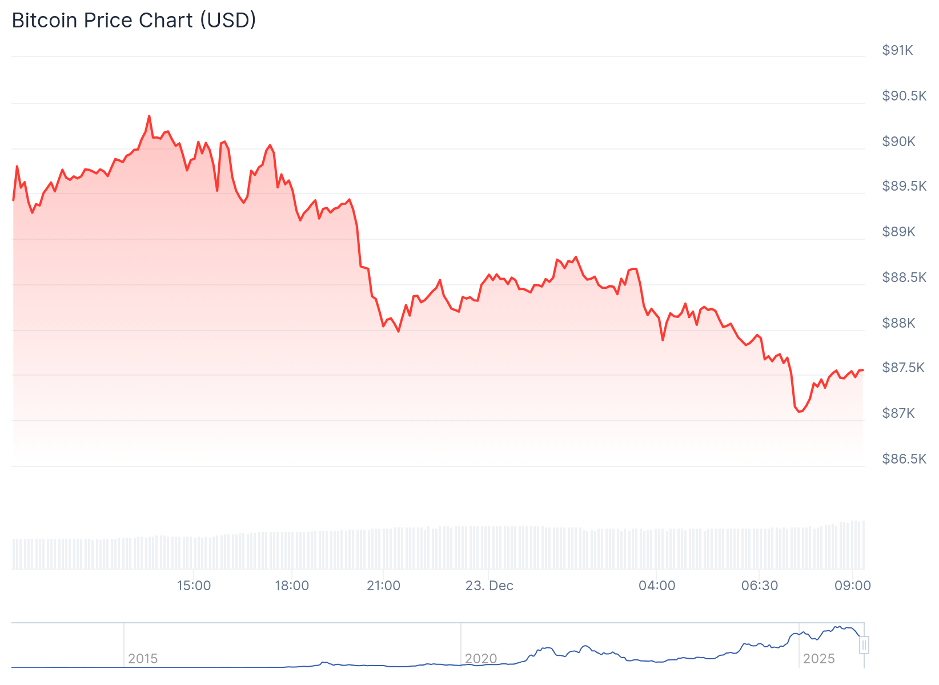Click 2015 in the navigator timeline

click(x=143, y=659)
